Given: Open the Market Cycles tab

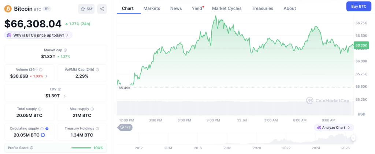Looking at the screenshot, I should (227, 8).
